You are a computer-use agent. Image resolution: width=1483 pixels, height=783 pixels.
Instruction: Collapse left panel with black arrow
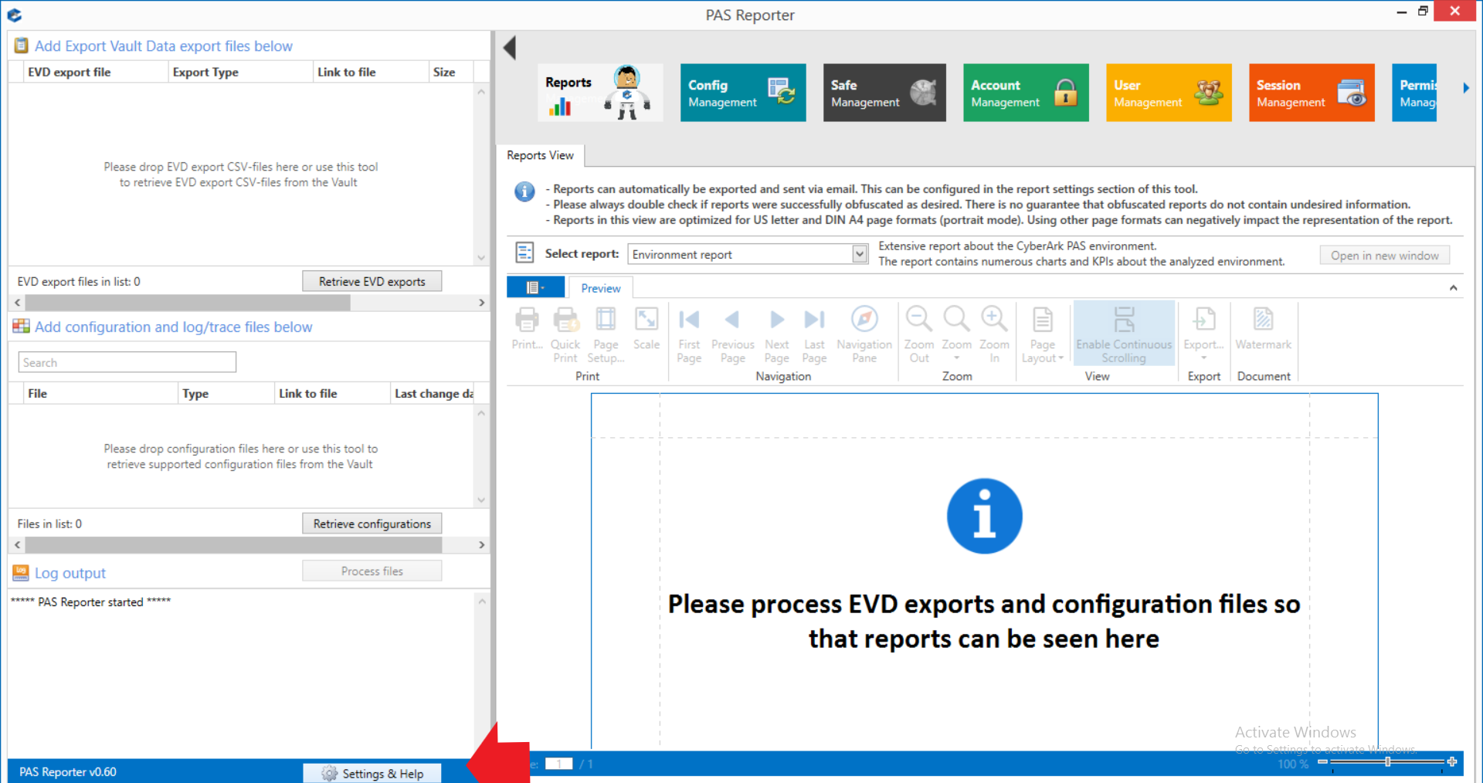click(509, 48)
